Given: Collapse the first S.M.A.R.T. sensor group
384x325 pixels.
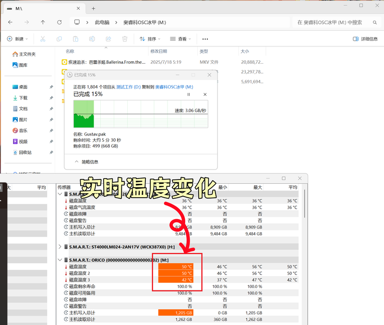Looking at the screenshot, I should pyautogui.click(x=60, y=194).
